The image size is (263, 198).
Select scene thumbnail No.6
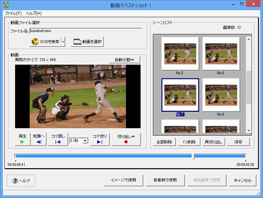(x=221, y=54)
